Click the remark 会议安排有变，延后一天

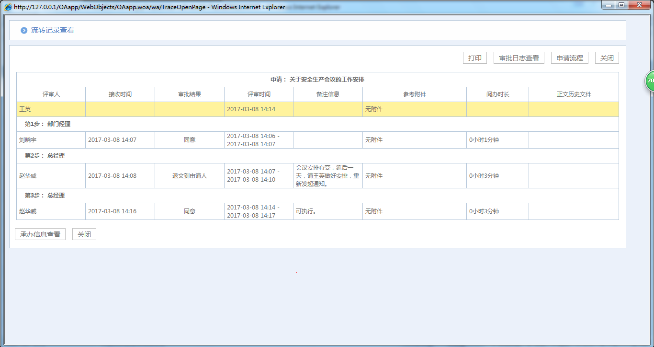(328, 176)
